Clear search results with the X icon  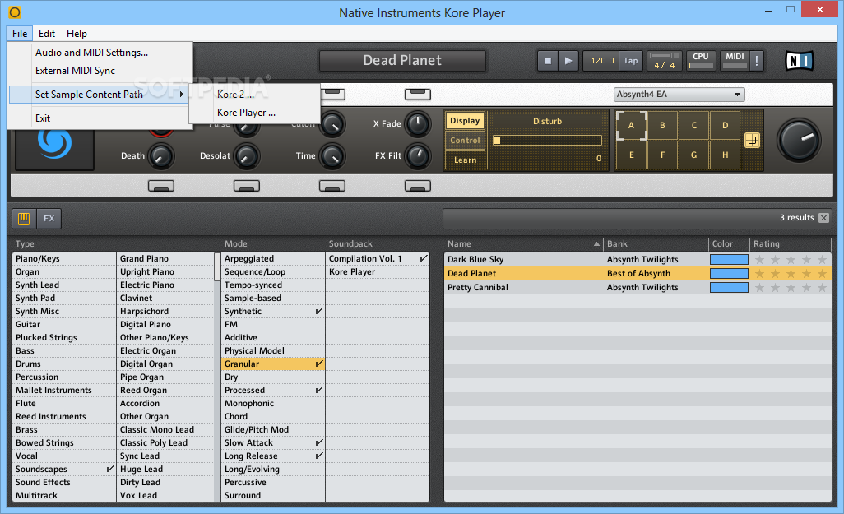coord(823,217)
